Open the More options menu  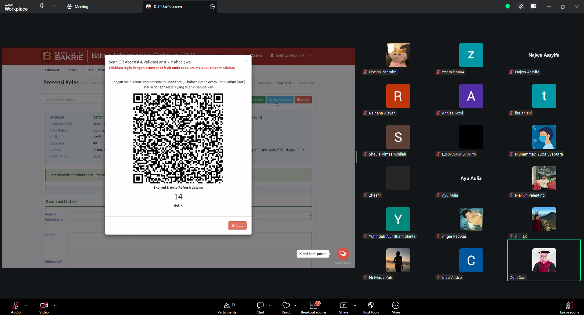396,307
